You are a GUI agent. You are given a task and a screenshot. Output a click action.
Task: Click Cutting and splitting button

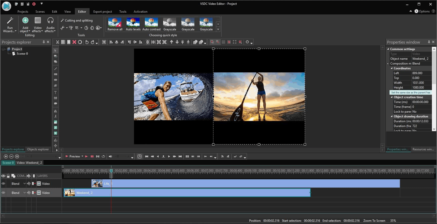[77, 21]
